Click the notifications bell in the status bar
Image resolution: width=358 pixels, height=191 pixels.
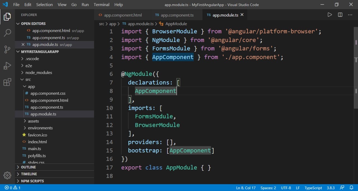click(352, 188)
